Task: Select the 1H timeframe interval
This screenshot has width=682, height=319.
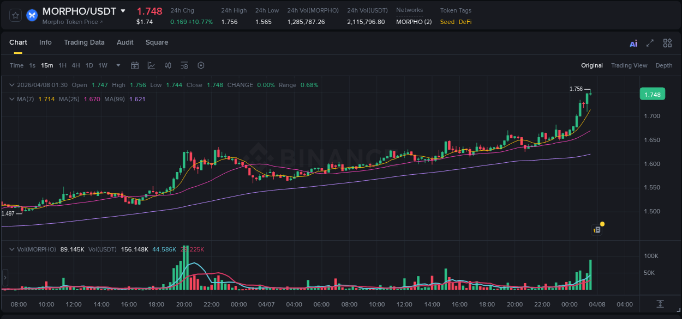Action: pos(62,65)
